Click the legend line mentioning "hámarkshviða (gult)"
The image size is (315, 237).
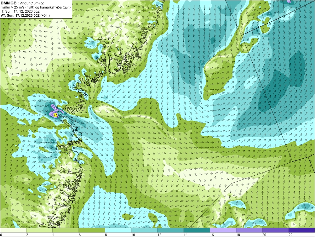point(36,7)
